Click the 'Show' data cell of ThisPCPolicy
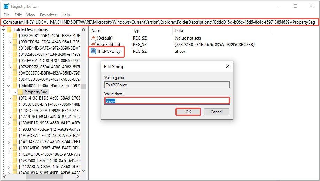320x181 pixels. [180, 51]
